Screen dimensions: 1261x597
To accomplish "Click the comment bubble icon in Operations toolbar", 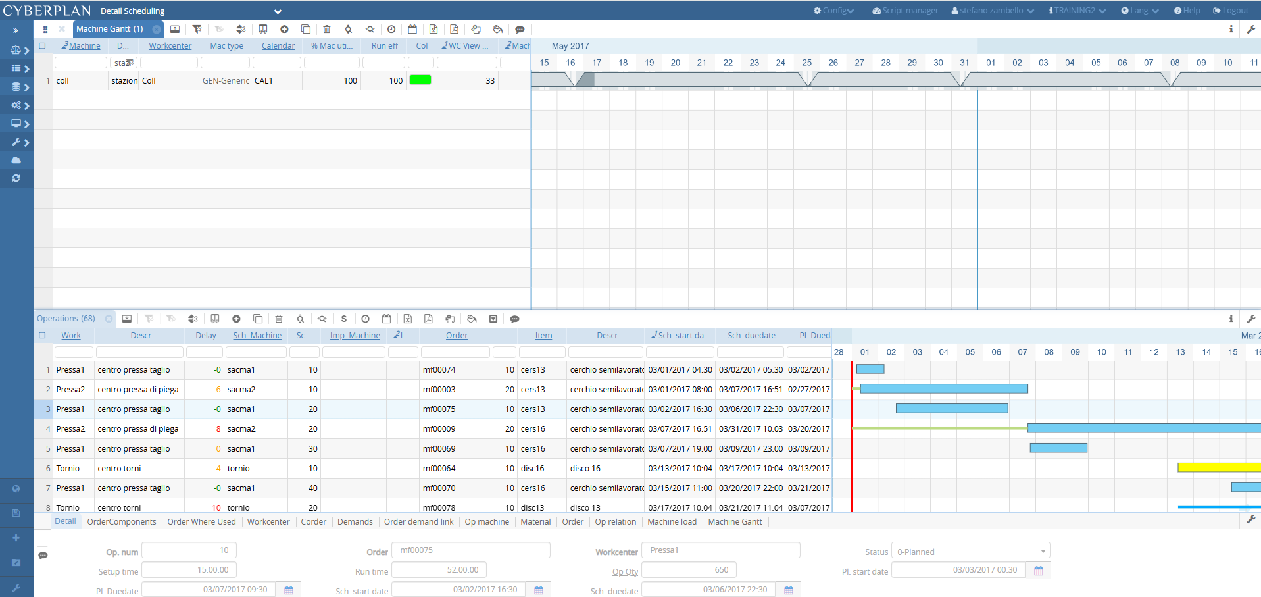I will click(515, 319).
